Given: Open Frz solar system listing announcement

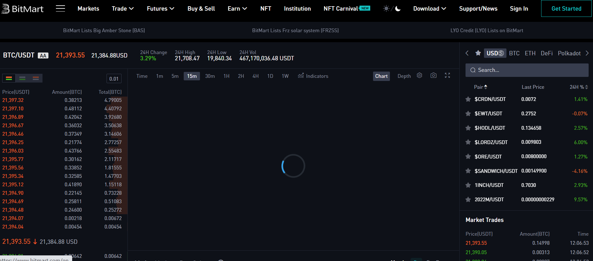Looking at the screenshot, I should tap(295, 30).
